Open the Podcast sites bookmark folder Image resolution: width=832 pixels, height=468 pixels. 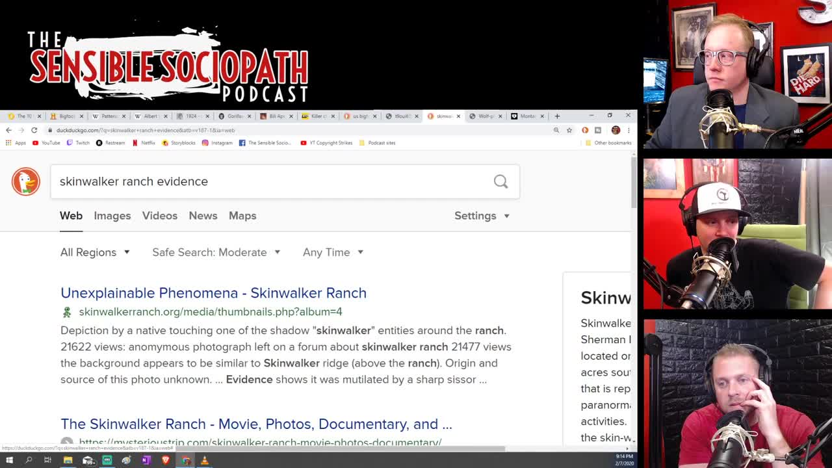(377, 143)
